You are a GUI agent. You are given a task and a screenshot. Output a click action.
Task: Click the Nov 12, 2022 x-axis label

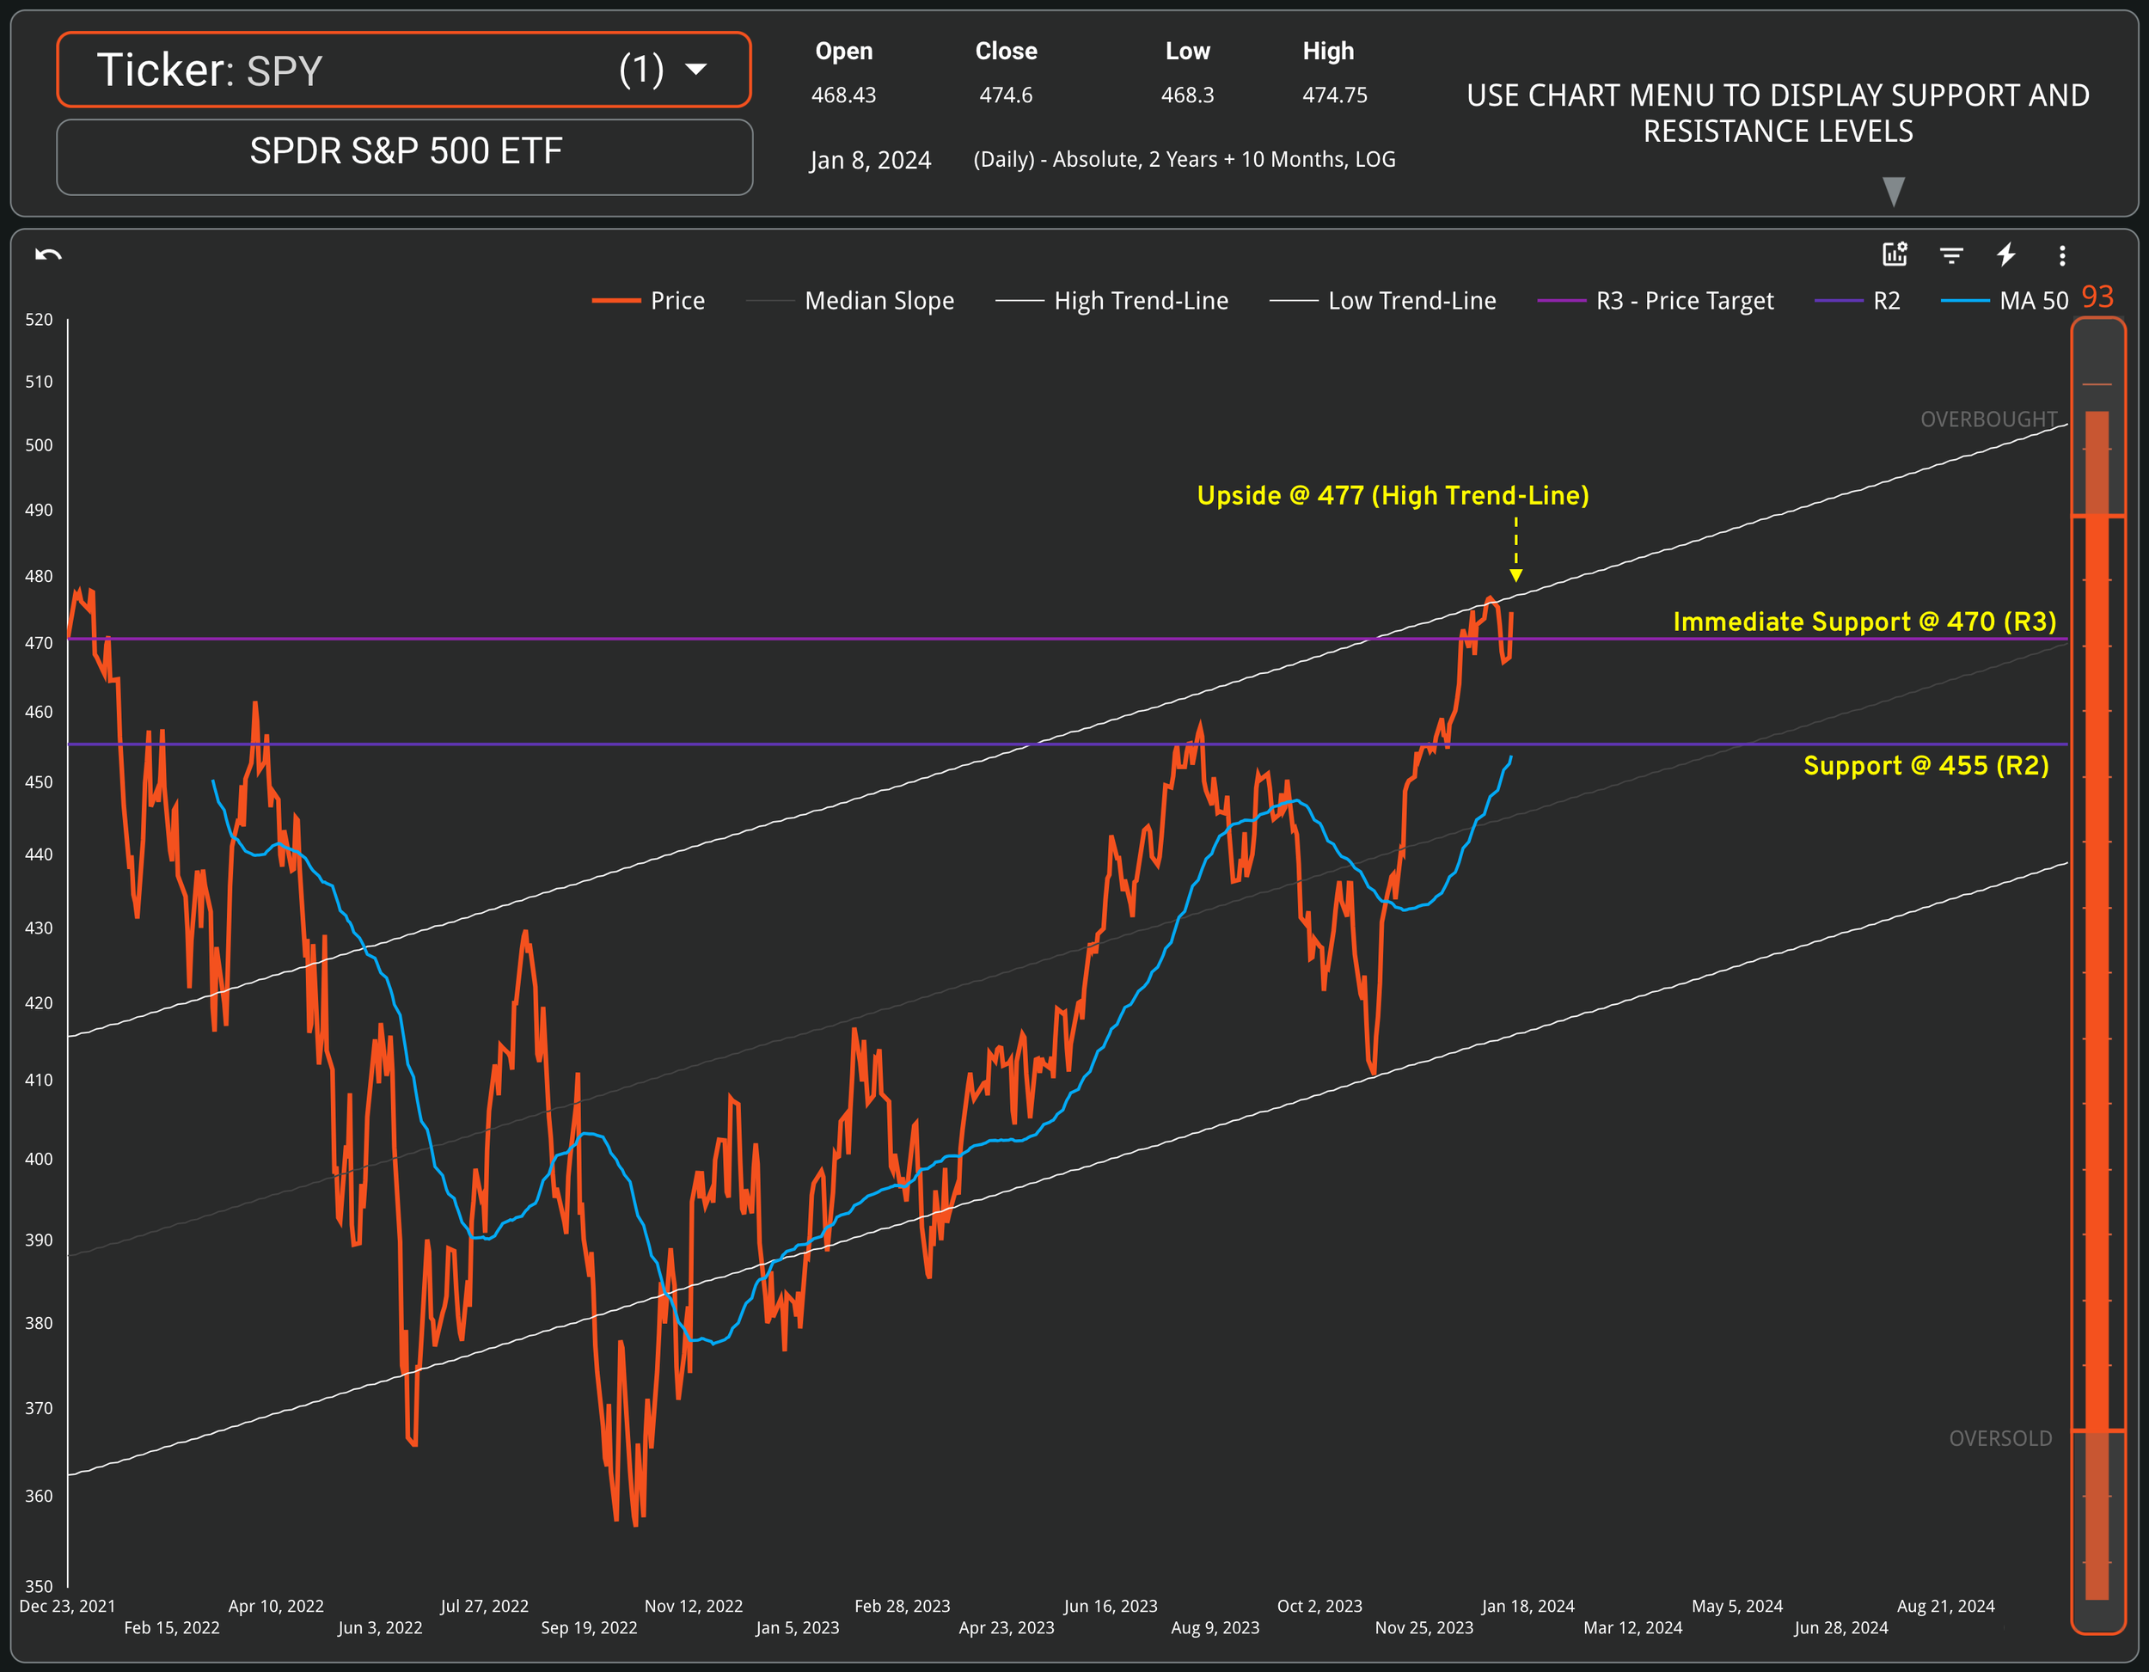(694, 1606)
